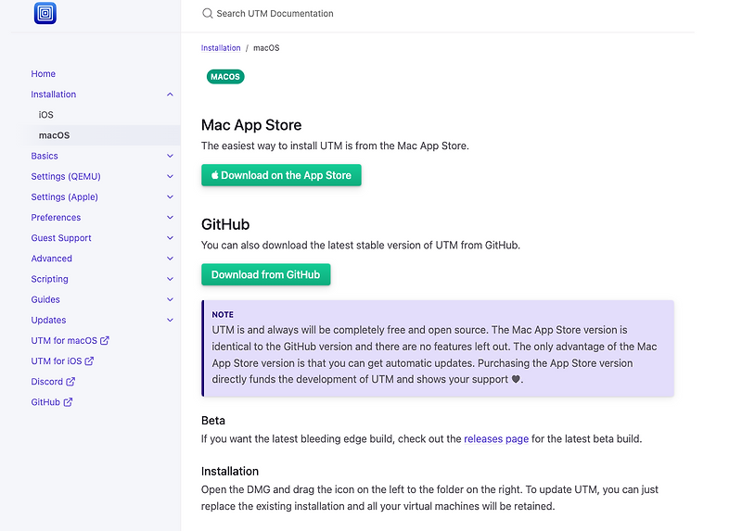Follow the releases page link

[496, 438]
